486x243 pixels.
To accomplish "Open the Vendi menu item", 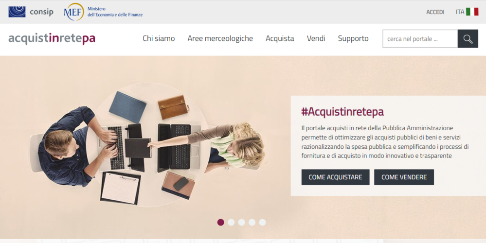I will [x=316, y=38].
